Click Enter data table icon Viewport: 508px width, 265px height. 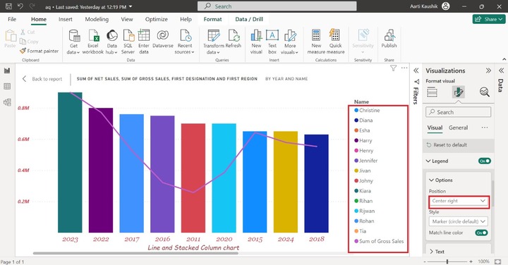(x=143, y=42)
